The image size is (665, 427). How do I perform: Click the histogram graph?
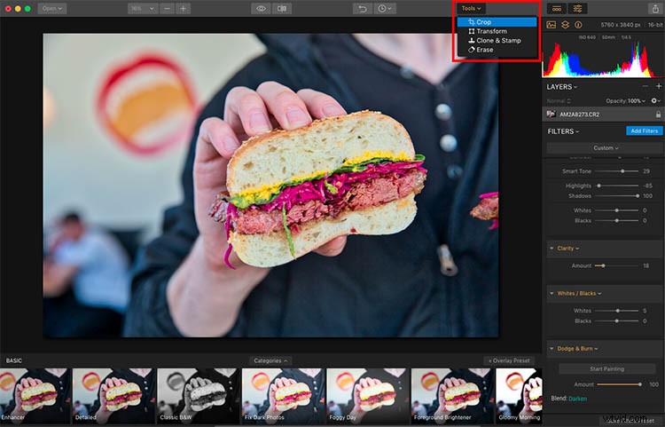pyautogui.click(x=602, y=59)
